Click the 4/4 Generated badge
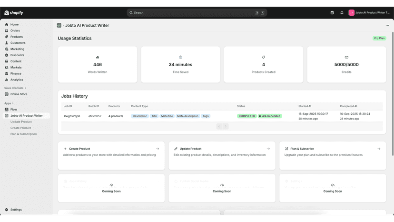Screen dimensions: 394x222 270,116
